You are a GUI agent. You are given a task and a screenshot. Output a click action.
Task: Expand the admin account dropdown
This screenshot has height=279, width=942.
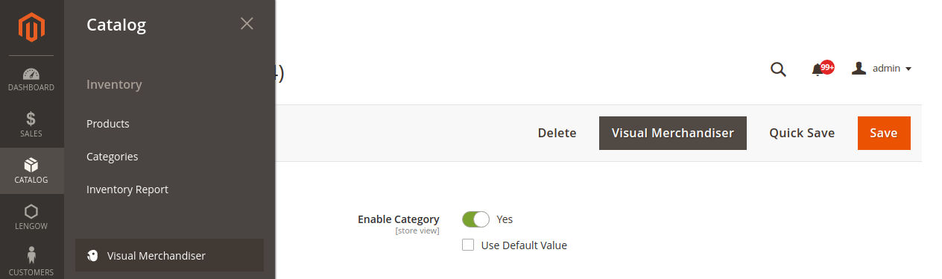tap(882, 68)
